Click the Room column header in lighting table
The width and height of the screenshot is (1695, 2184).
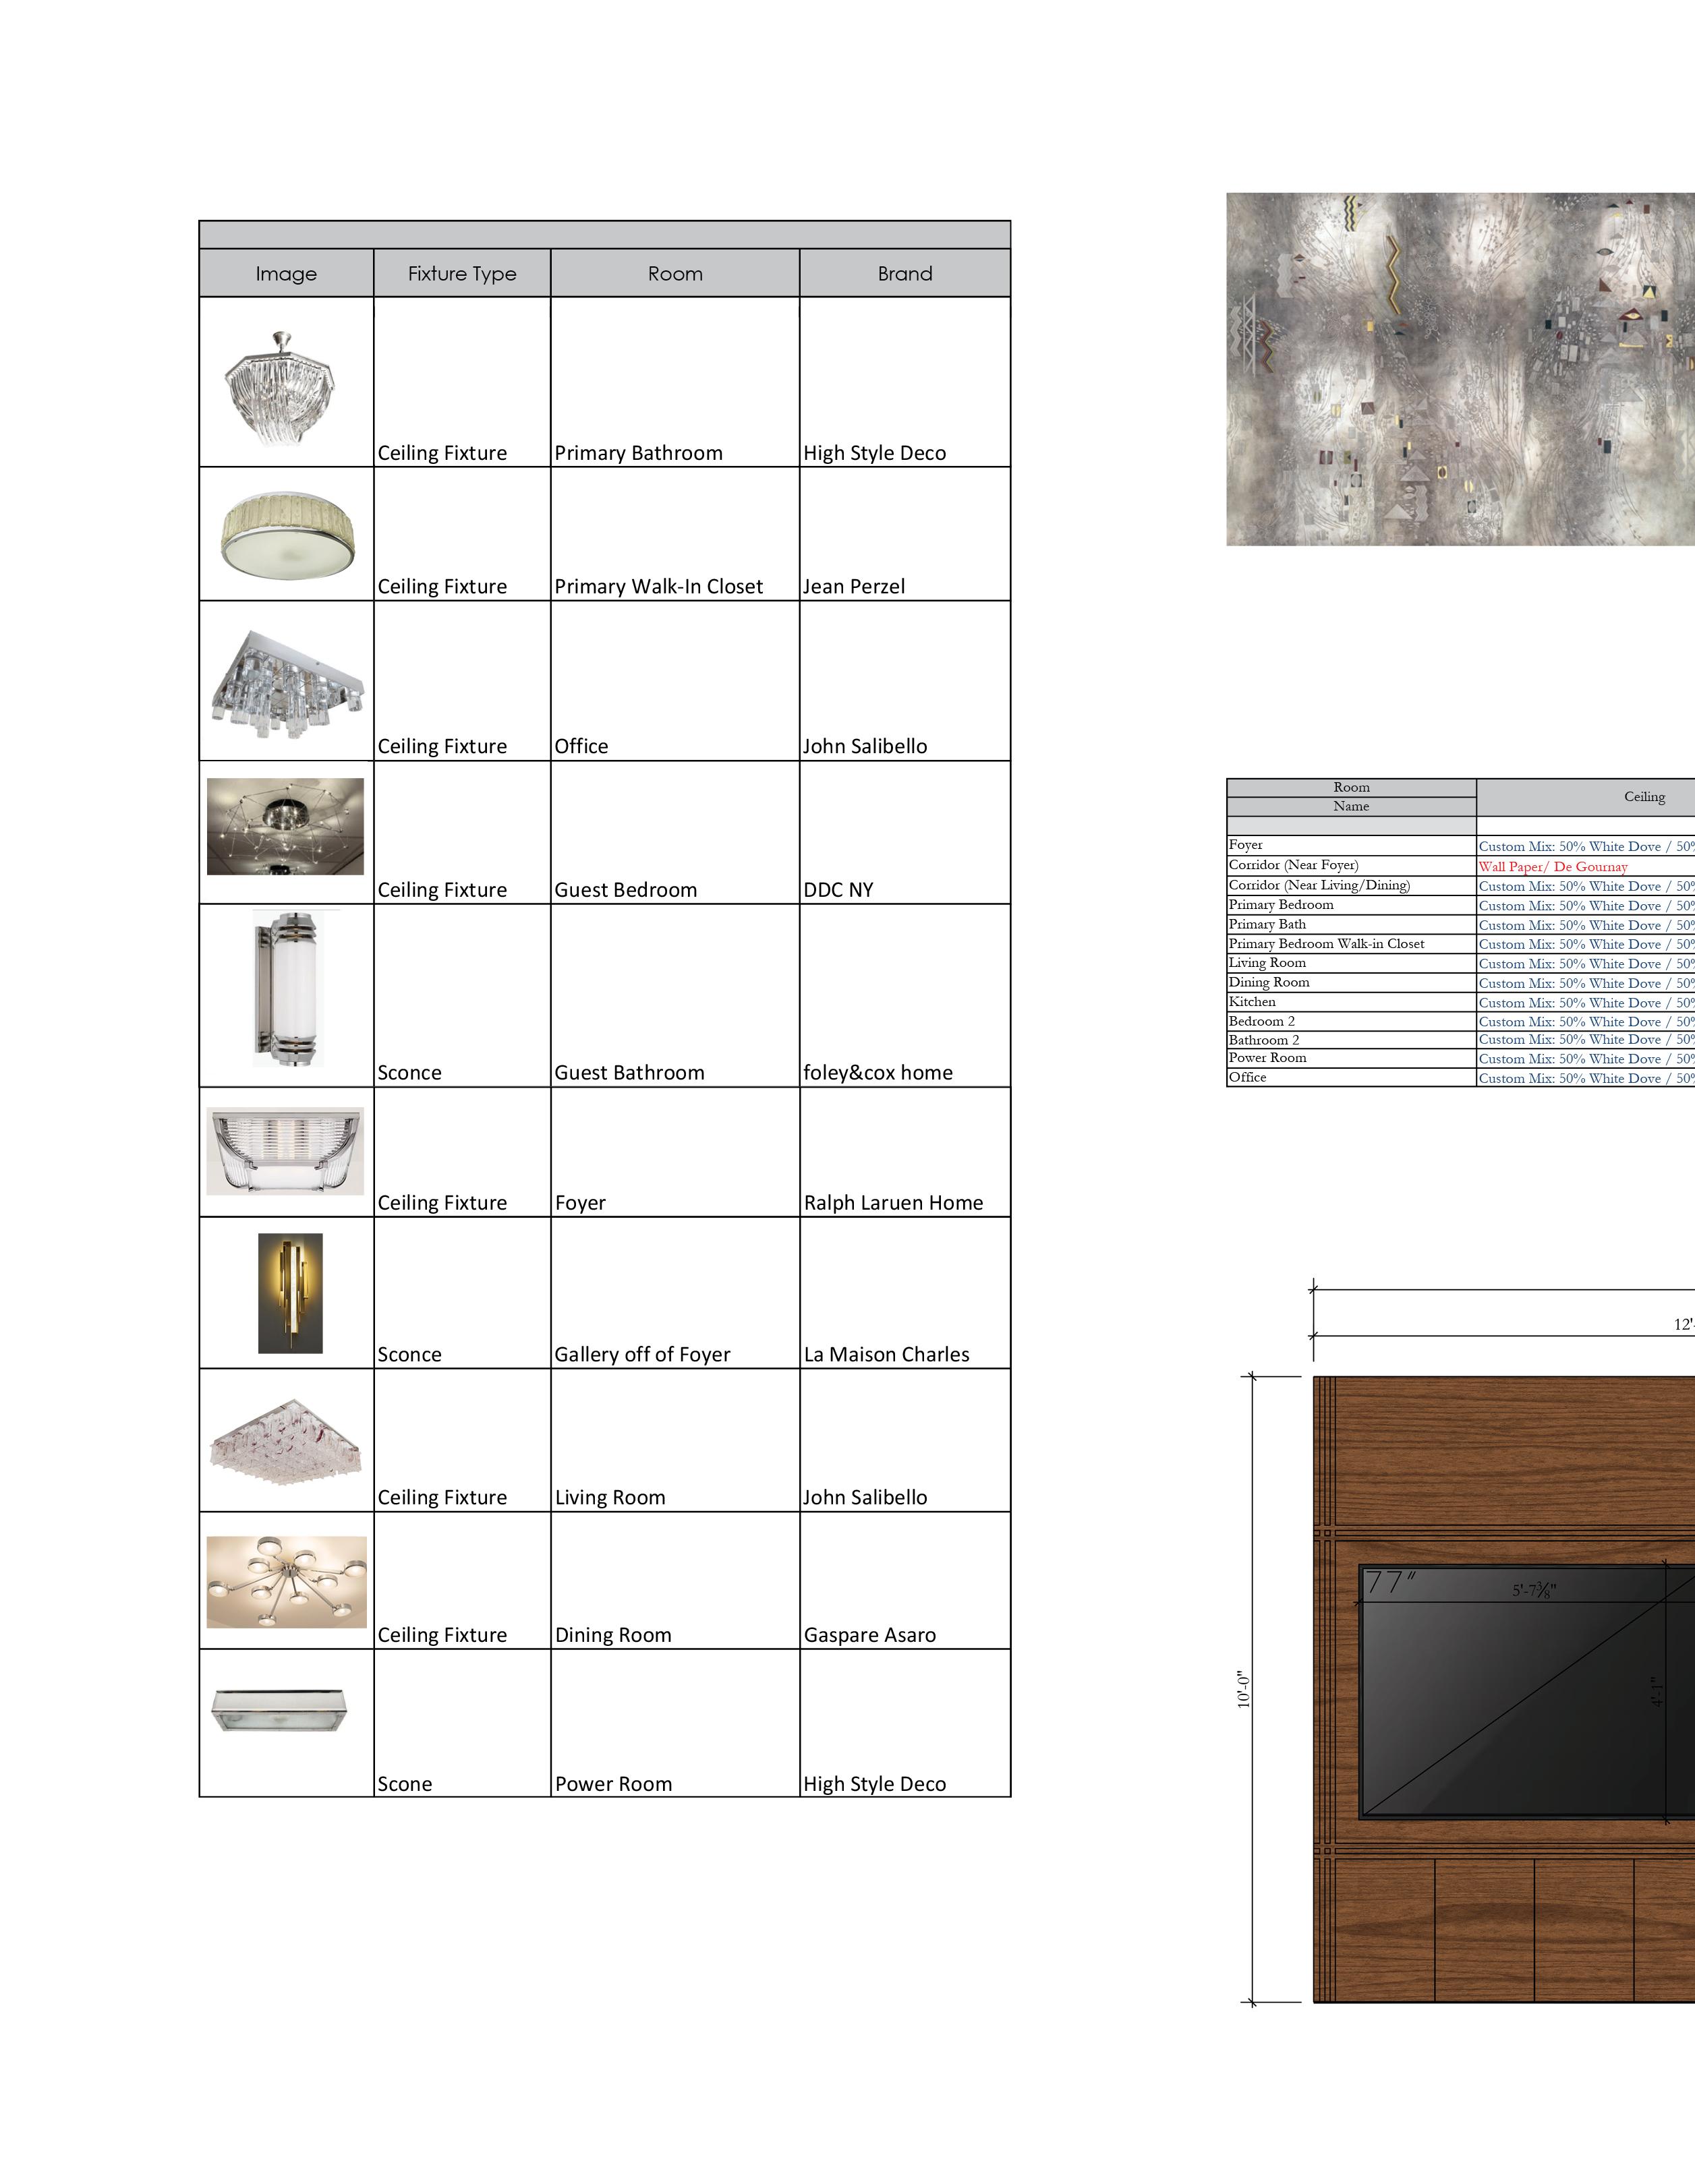[674, 274]
